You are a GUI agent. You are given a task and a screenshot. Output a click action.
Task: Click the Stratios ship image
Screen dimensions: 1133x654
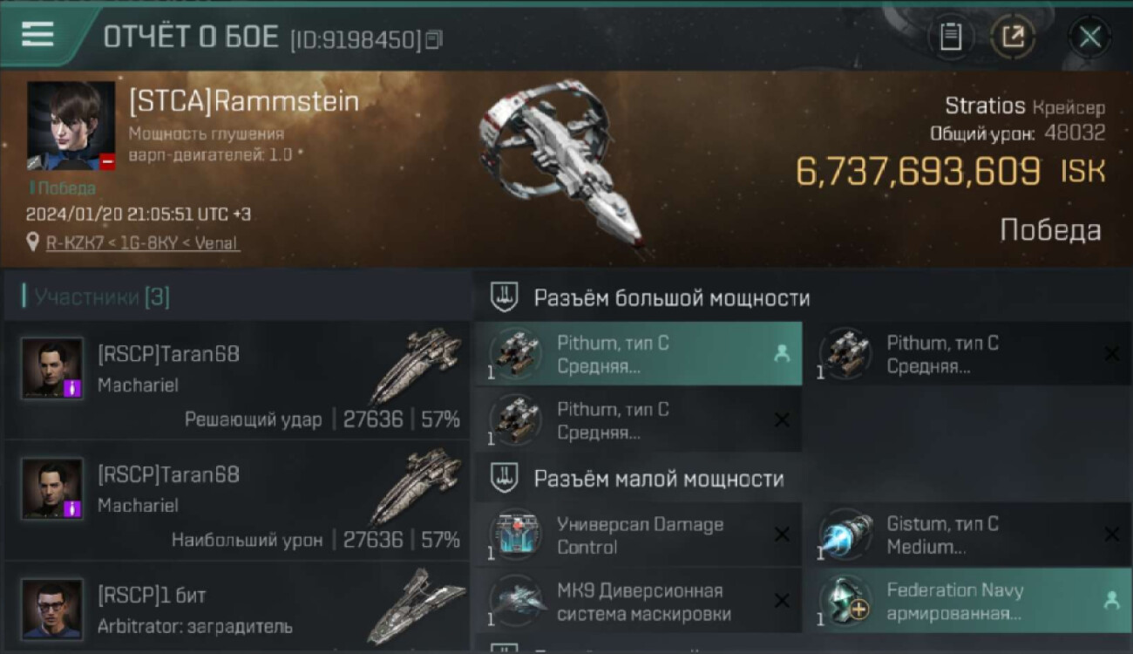(x=560, y=166)
